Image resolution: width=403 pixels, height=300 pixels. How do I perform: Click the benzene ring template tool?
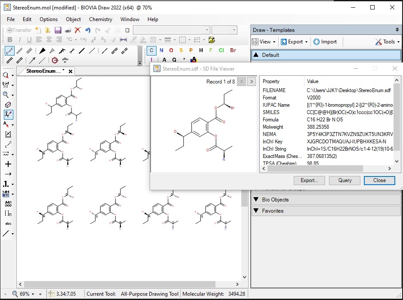coord(55,60)
